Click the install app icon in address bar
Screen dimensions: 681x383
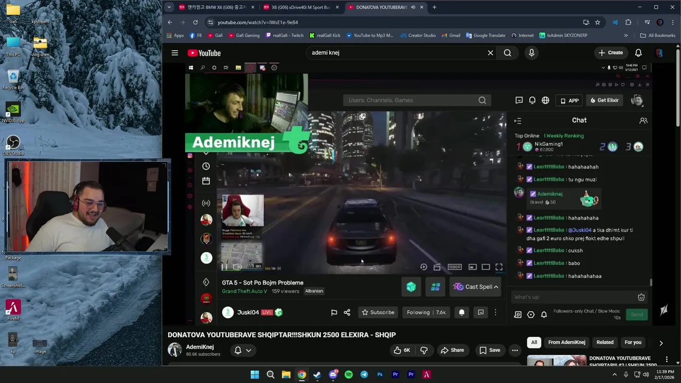(x=586, y=22)
